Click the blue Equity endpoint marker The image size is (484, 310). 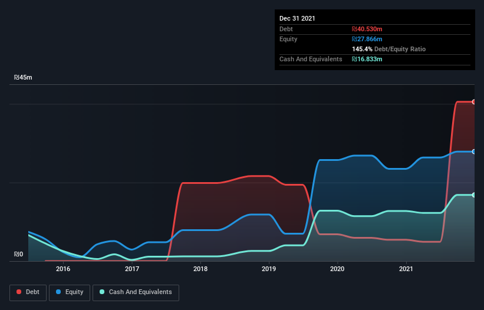click(474, 152)
